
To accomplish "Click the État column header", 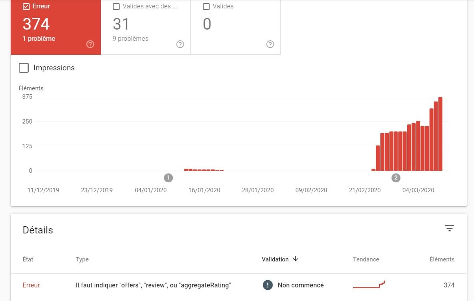I will 28,259.
